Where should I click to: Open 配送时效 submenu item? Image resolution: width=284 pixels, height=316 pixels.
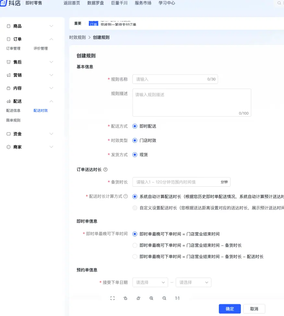(41, 111)
